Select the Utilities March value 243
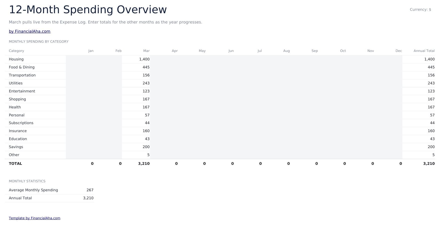Viewport: 440px width, 225px height. [146, 83]
